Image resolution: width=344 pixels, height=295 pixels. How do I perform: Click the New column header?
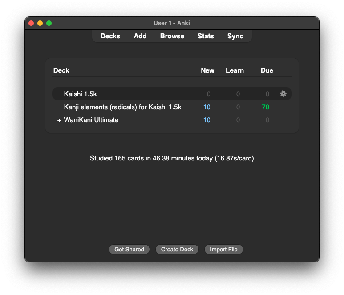point(207,70)
